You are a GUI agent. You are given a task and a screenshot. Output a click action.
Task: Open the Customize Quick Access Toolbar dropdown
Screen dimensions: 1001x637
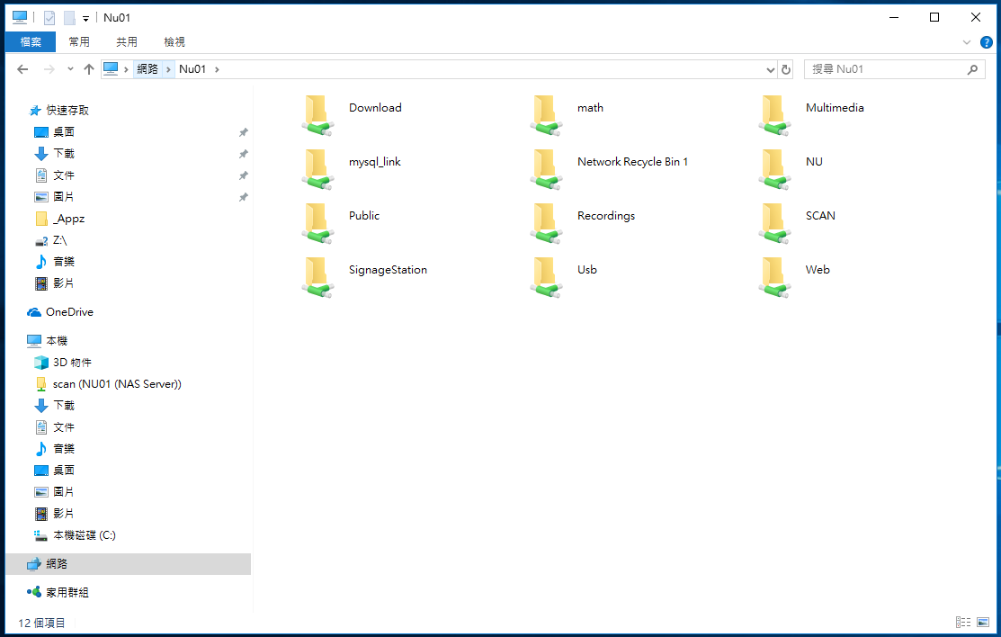click(85, 18)
